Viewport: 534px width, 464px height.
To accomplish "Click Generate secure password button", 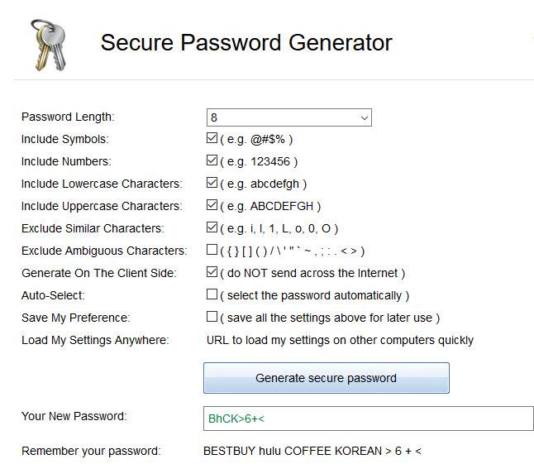I will 327,378.
